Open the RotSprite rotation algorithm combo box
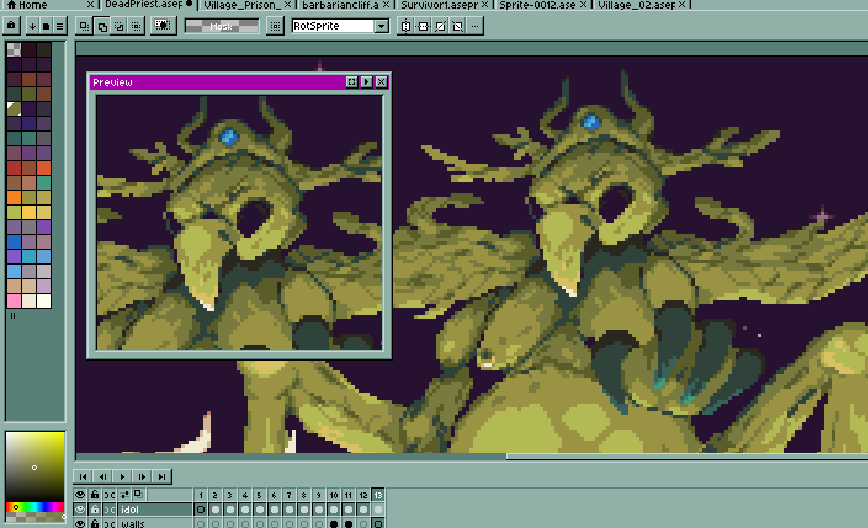The height and width of the screenshot is (528, 868). pos(333,26)
